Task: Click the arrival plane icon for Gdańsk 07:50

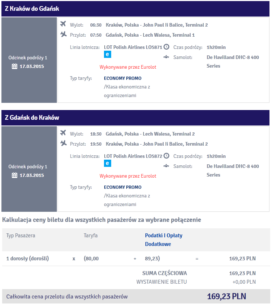Action: tap(63, 34)
